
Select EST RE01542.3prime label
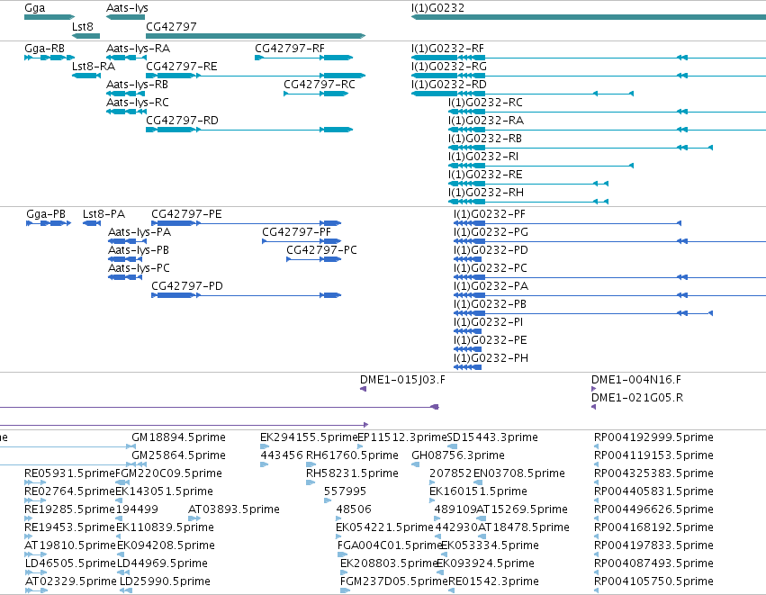[x=493, y=581]
